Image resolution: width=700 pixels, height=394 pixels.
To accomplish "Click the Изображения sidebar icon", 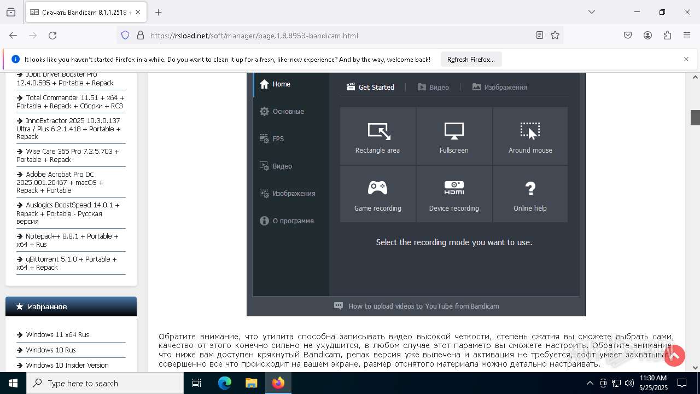I will [x=265, y=193].
